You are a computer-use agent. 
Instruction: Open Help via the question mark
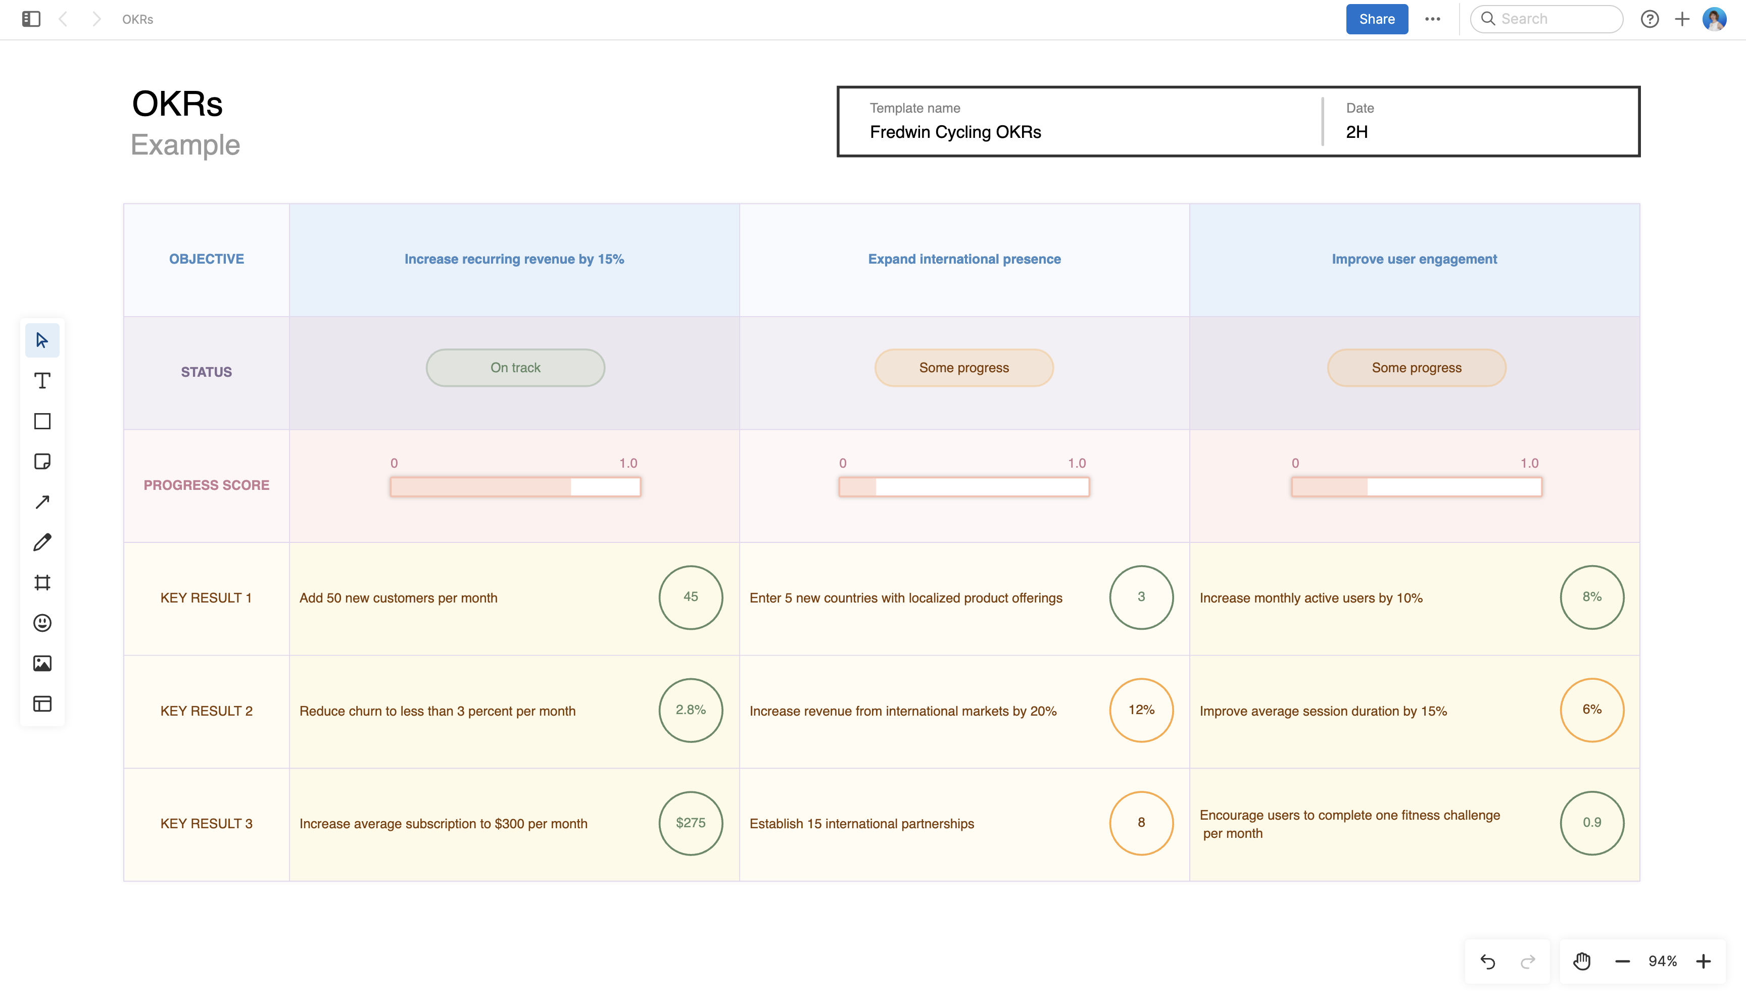pos(1650,19)
